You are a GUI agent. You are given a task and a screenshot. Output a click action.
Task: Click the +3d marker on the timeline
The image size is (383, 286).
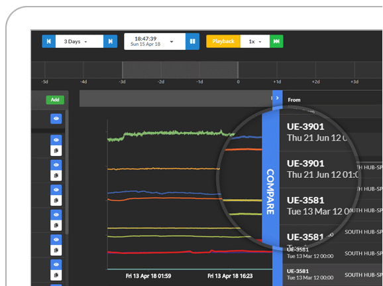pos(355,82)
